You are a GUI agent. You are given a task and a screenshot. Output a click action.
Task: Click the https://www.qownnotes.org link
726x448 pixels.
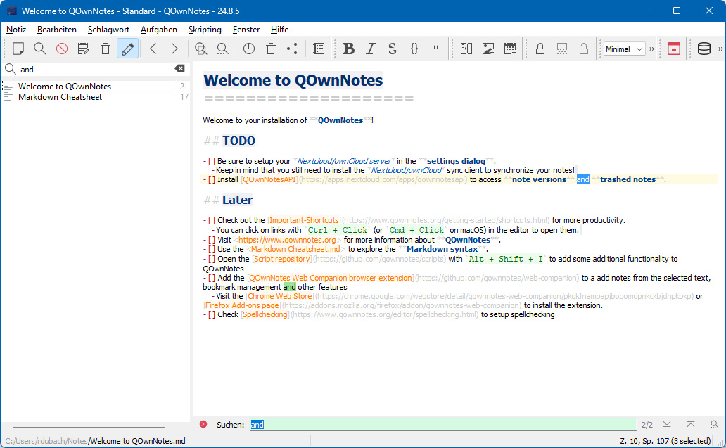click(x=287, y=240)
